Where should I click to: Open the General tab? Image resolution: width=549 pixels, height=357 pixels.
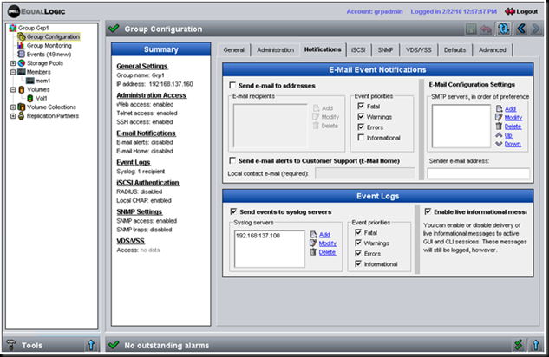[234, 50]
